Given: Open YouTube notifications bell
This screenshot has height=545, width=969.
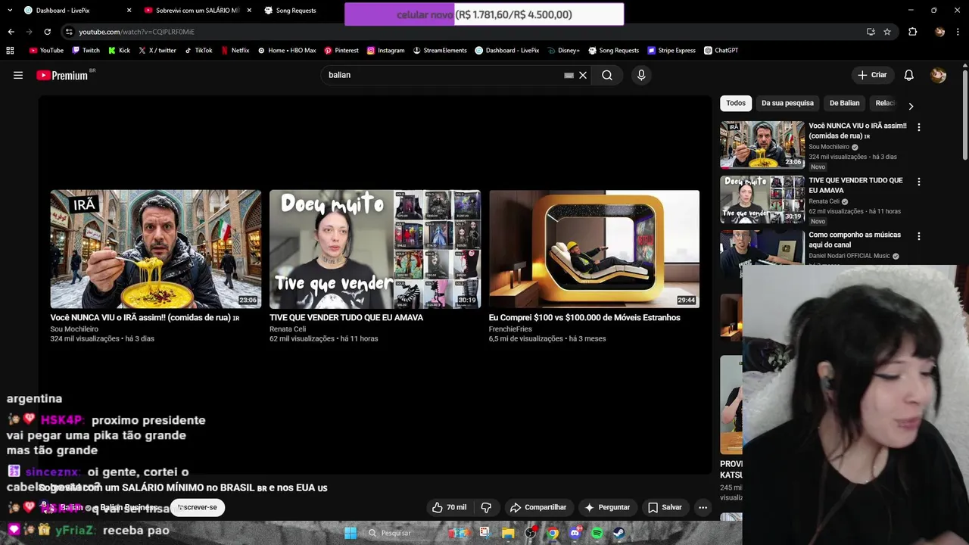Looking at the screenshot, I should click(x=908, y=75).
